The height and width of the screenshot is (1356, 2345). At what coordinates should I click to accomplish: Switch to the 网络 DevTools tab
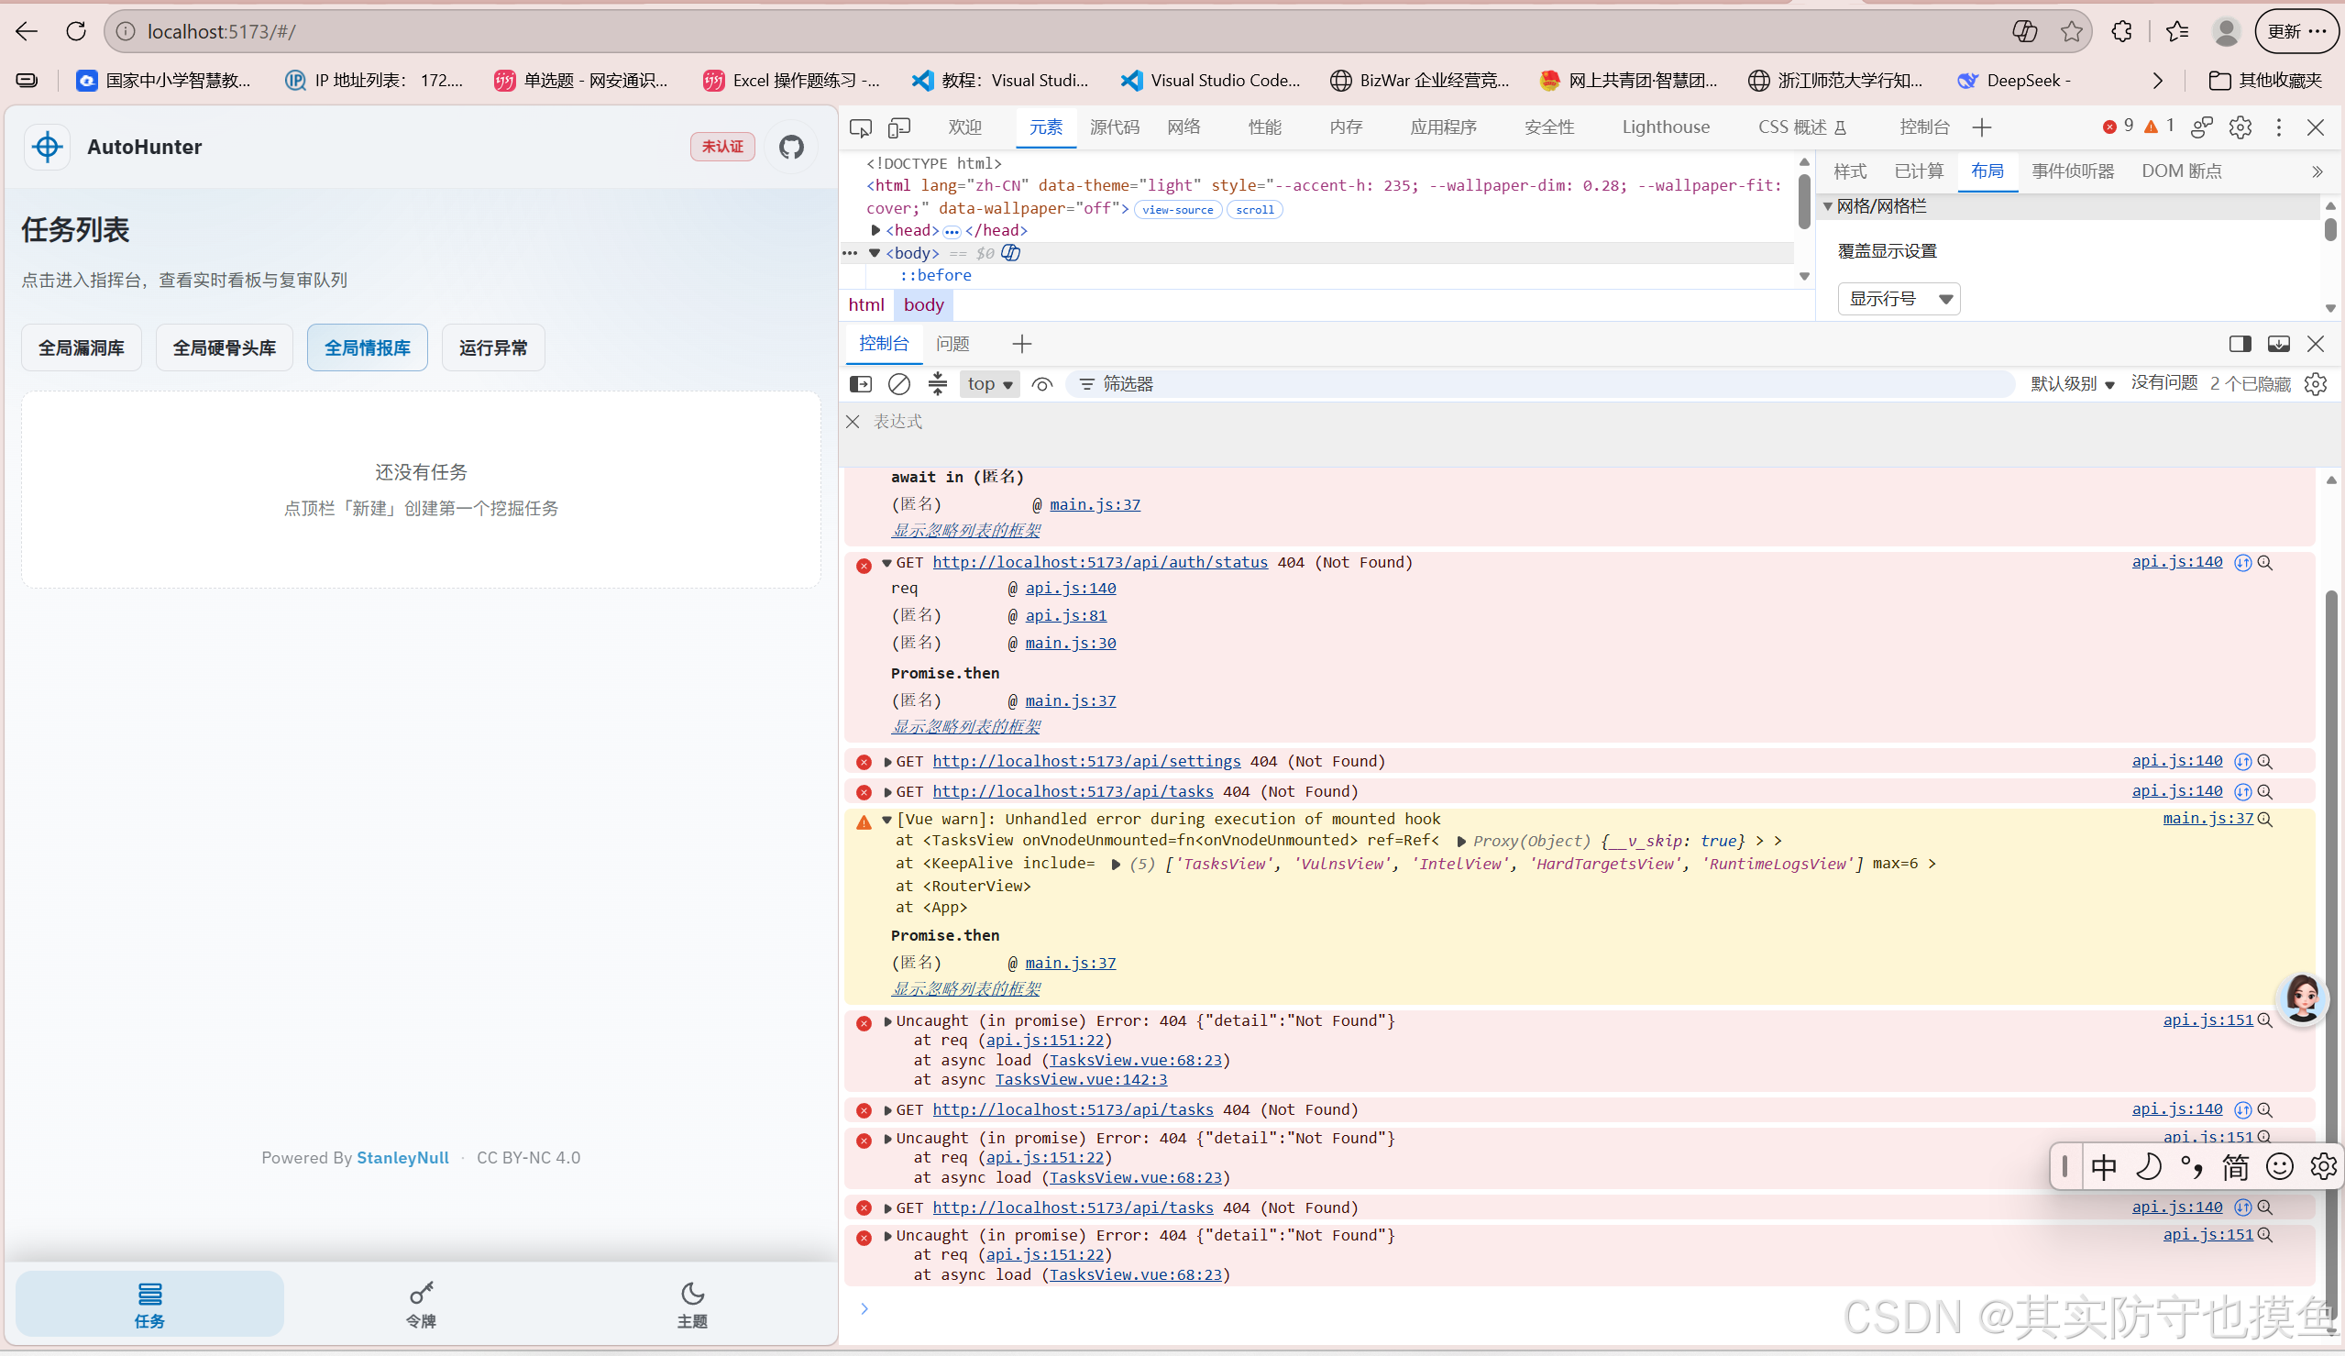click(1184, 127)
